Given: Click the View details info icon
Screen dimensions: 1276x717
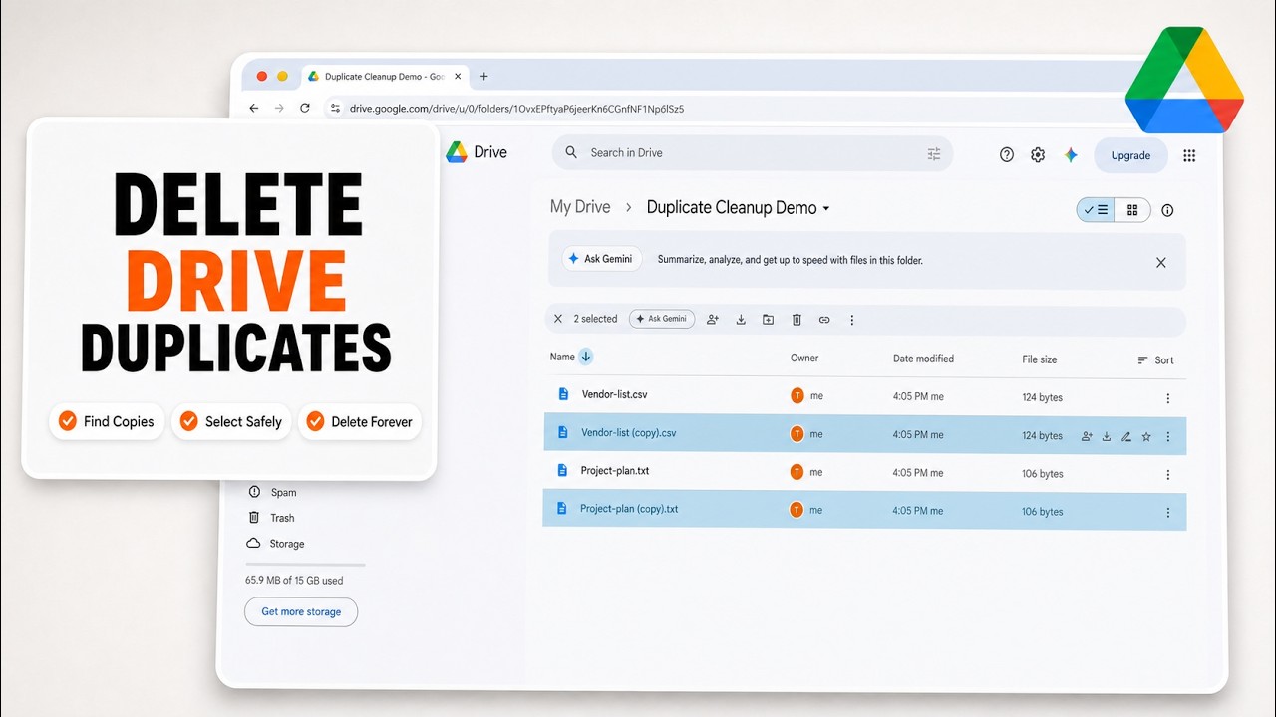Looking at the screenshot, I should [x=1167, y=210].
